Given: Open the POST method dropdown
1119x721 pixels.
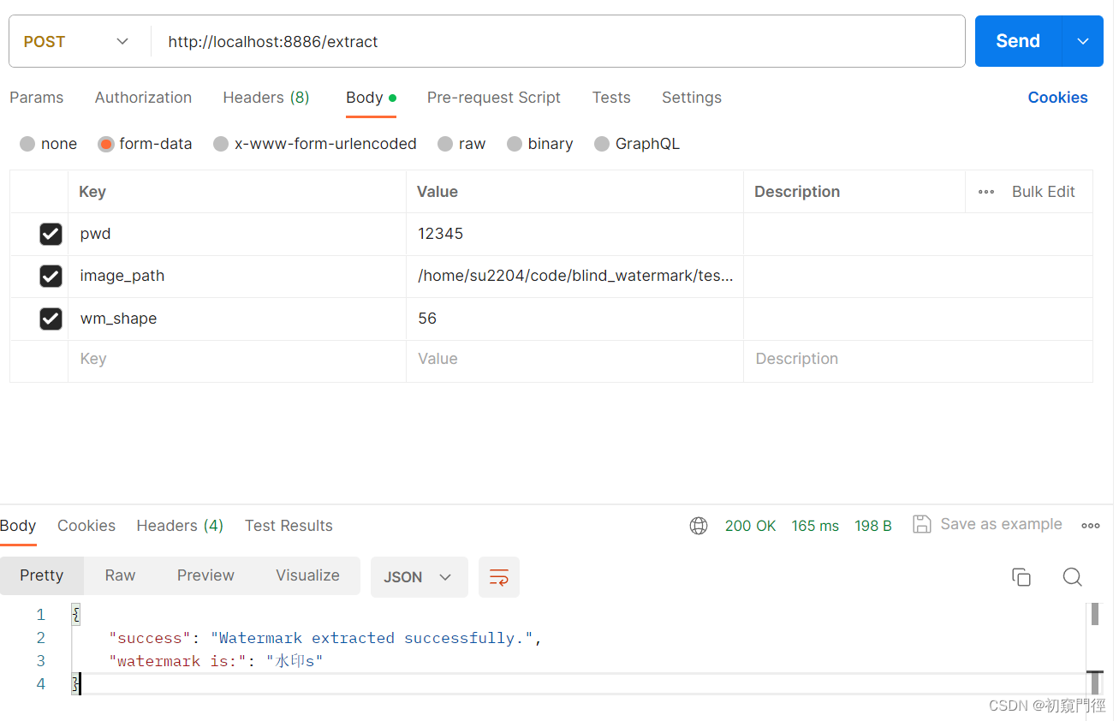Looking at the screenshot, I should point(77,41).
